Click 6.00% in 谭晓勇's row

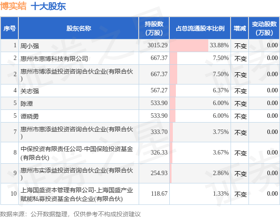point(220,116)
